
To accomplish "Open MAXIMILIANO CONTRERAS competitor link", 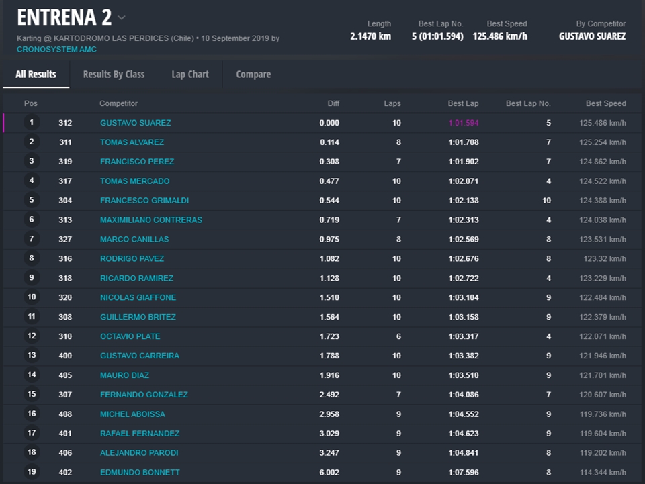I will click(x=150, y=220).
